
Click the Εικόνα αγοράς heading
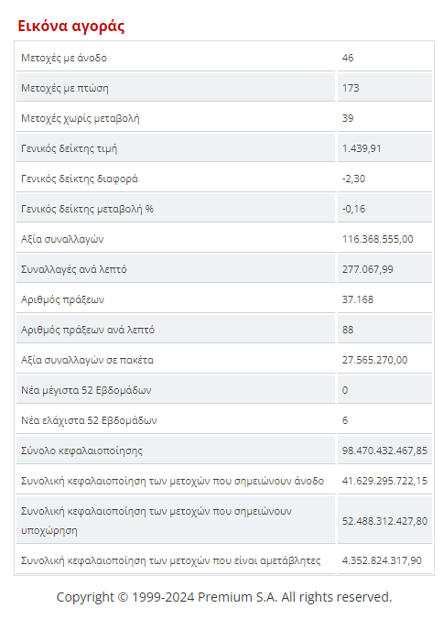pos(71,26)
